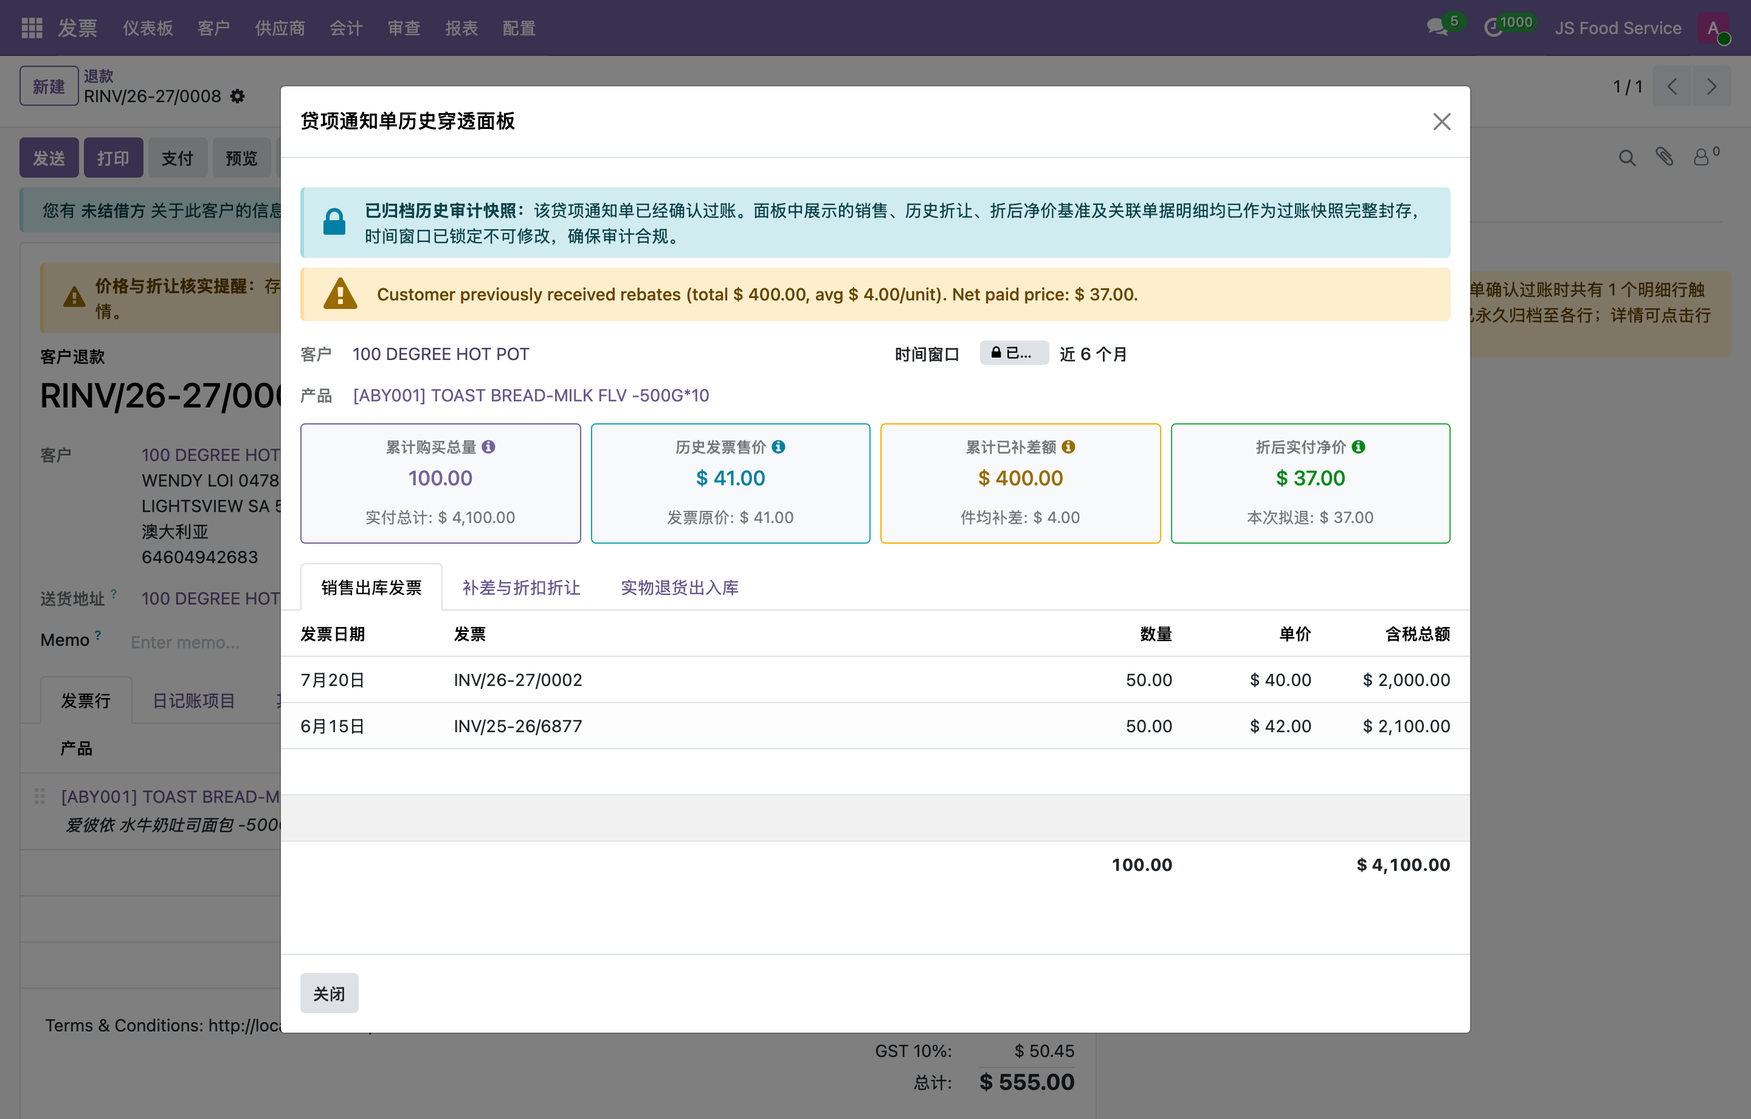
Task: Click the 发票日期 column header
Action: (x=333, y=634)
